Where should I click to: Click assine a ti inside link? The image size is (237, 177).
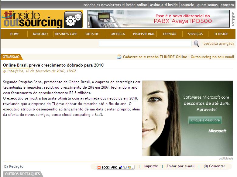pyautogui.click(x=164, y=5)
